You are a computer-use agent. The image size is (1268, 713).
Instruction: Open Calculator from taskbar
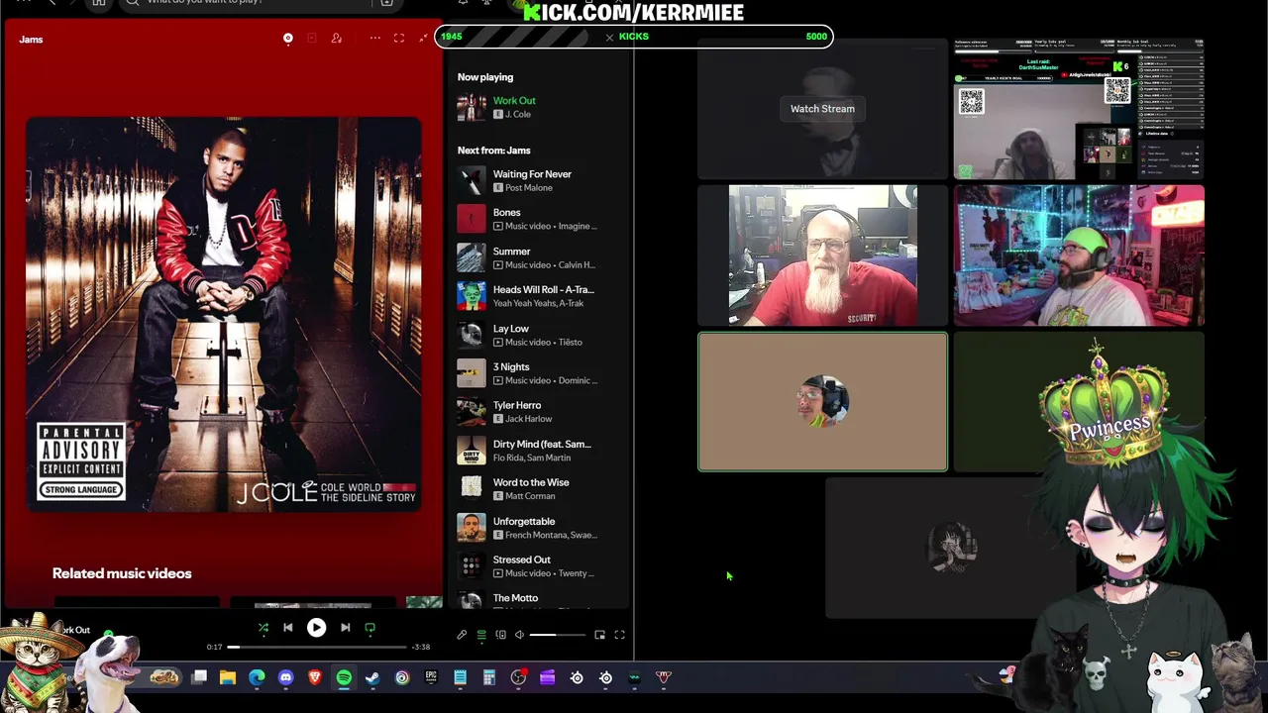coord(488,677)
